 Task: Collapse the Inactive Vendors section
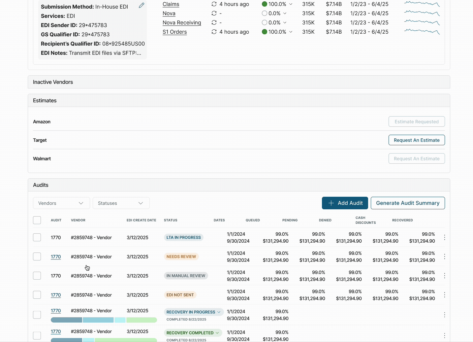coord(53,82)
